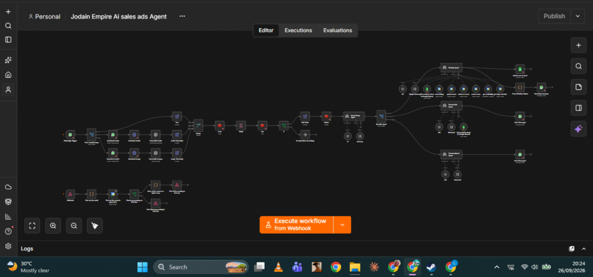Open the volume control in system tray
Image resolution: width=593 pixels, height=277 pixels.
[535, 267]
